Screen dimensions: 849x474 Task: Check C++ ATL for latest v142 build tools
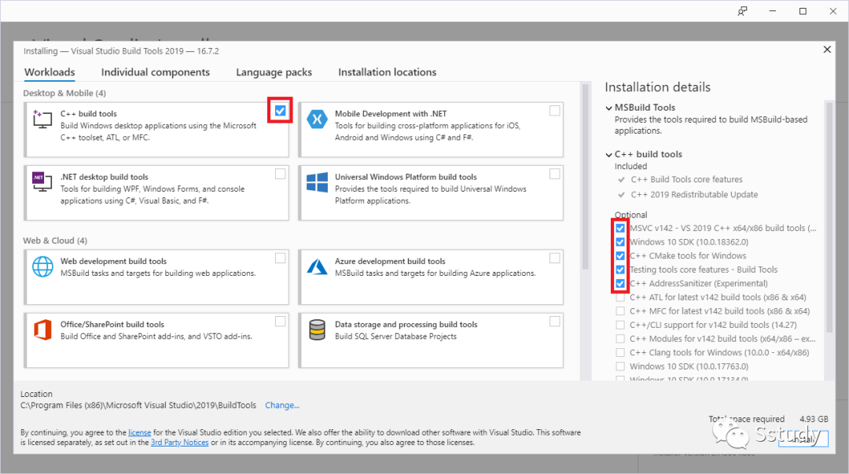coord(620,297)
